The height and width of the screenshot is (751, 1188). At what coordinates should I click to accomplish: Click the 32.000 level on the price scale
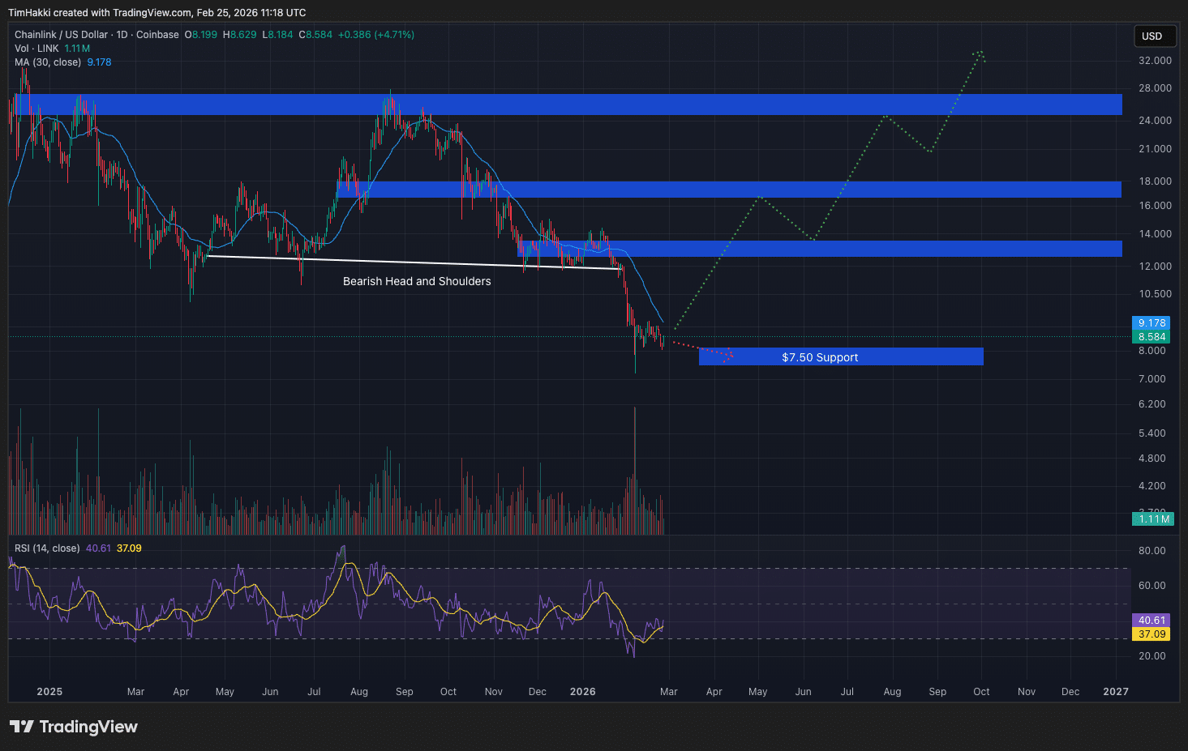tap(1154, 60)
